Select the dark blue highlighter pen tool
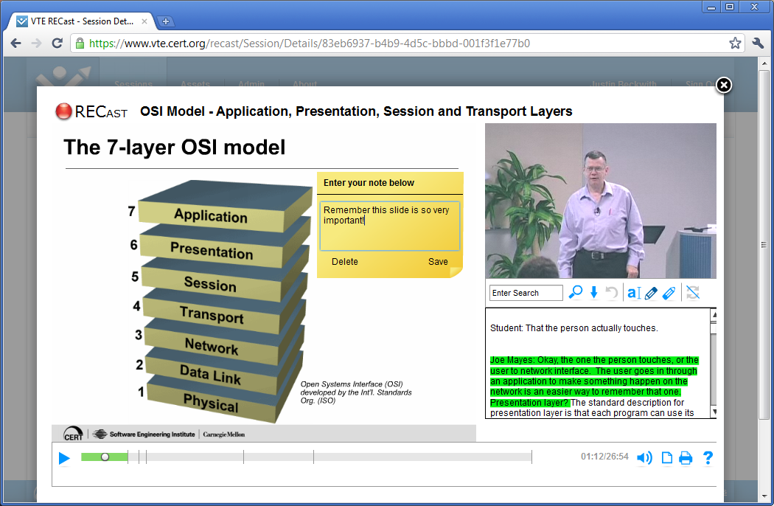Viewport: 774px width, 506px height. [x=651, y=293]
